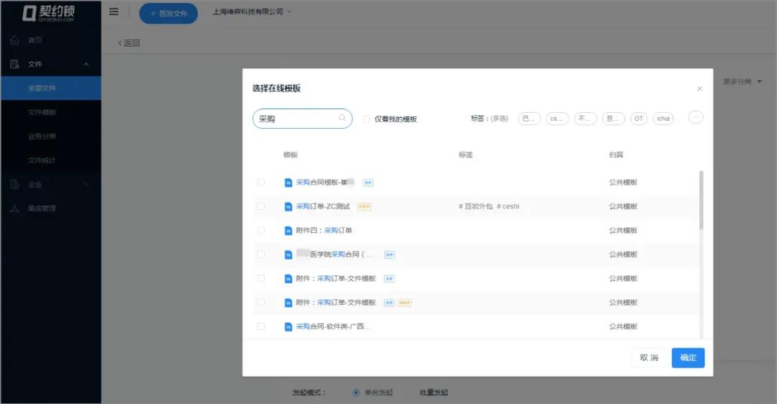Click the 签发文件 button

tap(168, 14)
